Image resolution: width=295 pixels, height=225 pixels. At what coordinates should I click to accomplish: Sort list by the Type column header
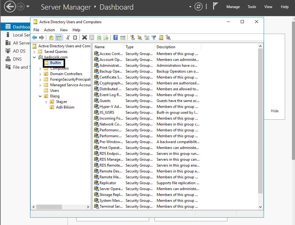139,47
